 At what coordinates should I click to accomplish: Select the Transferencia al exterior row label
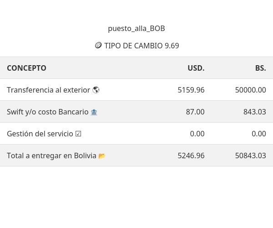pos(48,90)
